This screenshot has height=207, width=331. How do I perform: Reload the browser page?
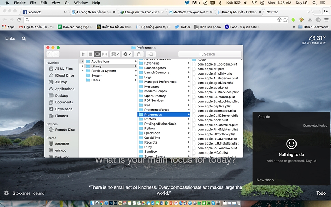click(19, 20)
